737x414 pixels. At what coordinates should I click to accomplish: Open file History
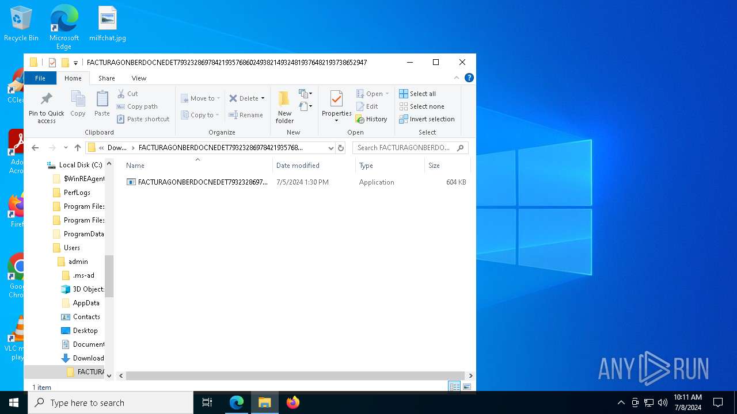coord(371,119)
